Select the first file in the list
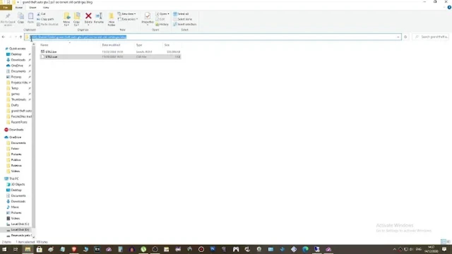The width and height of the screenshot is (452, 254). pos(110,52)
